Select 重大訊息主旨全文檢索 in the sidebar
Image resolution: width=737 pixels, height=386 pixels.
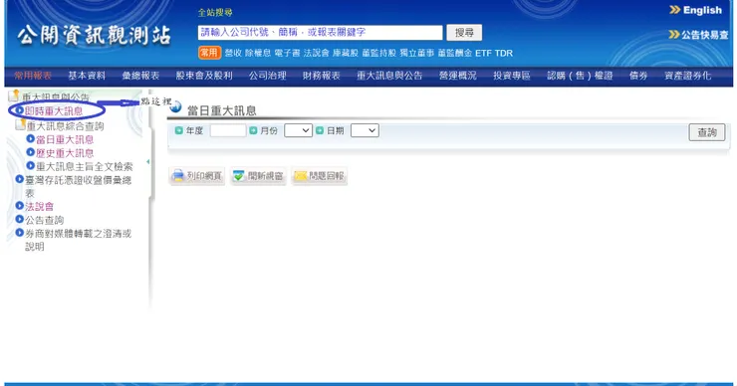point(85,166)
